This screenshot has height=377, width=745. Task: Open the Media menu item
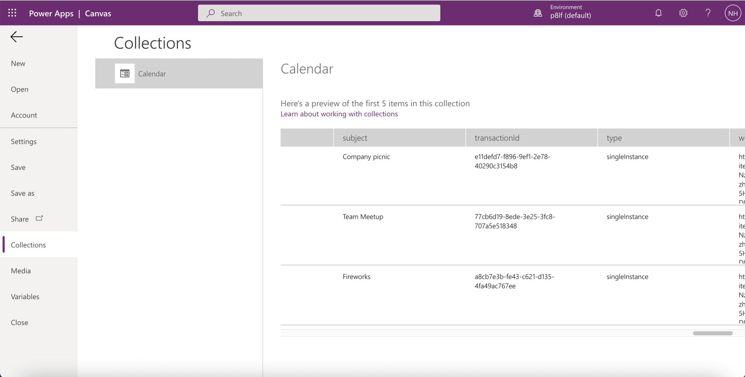coord(39,271)
